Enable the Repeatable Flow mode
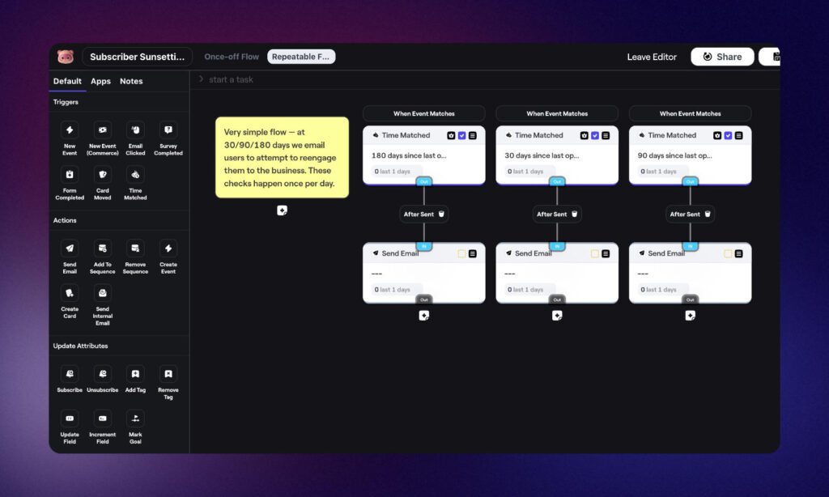829x497 pixels. (x=301, y=57)
